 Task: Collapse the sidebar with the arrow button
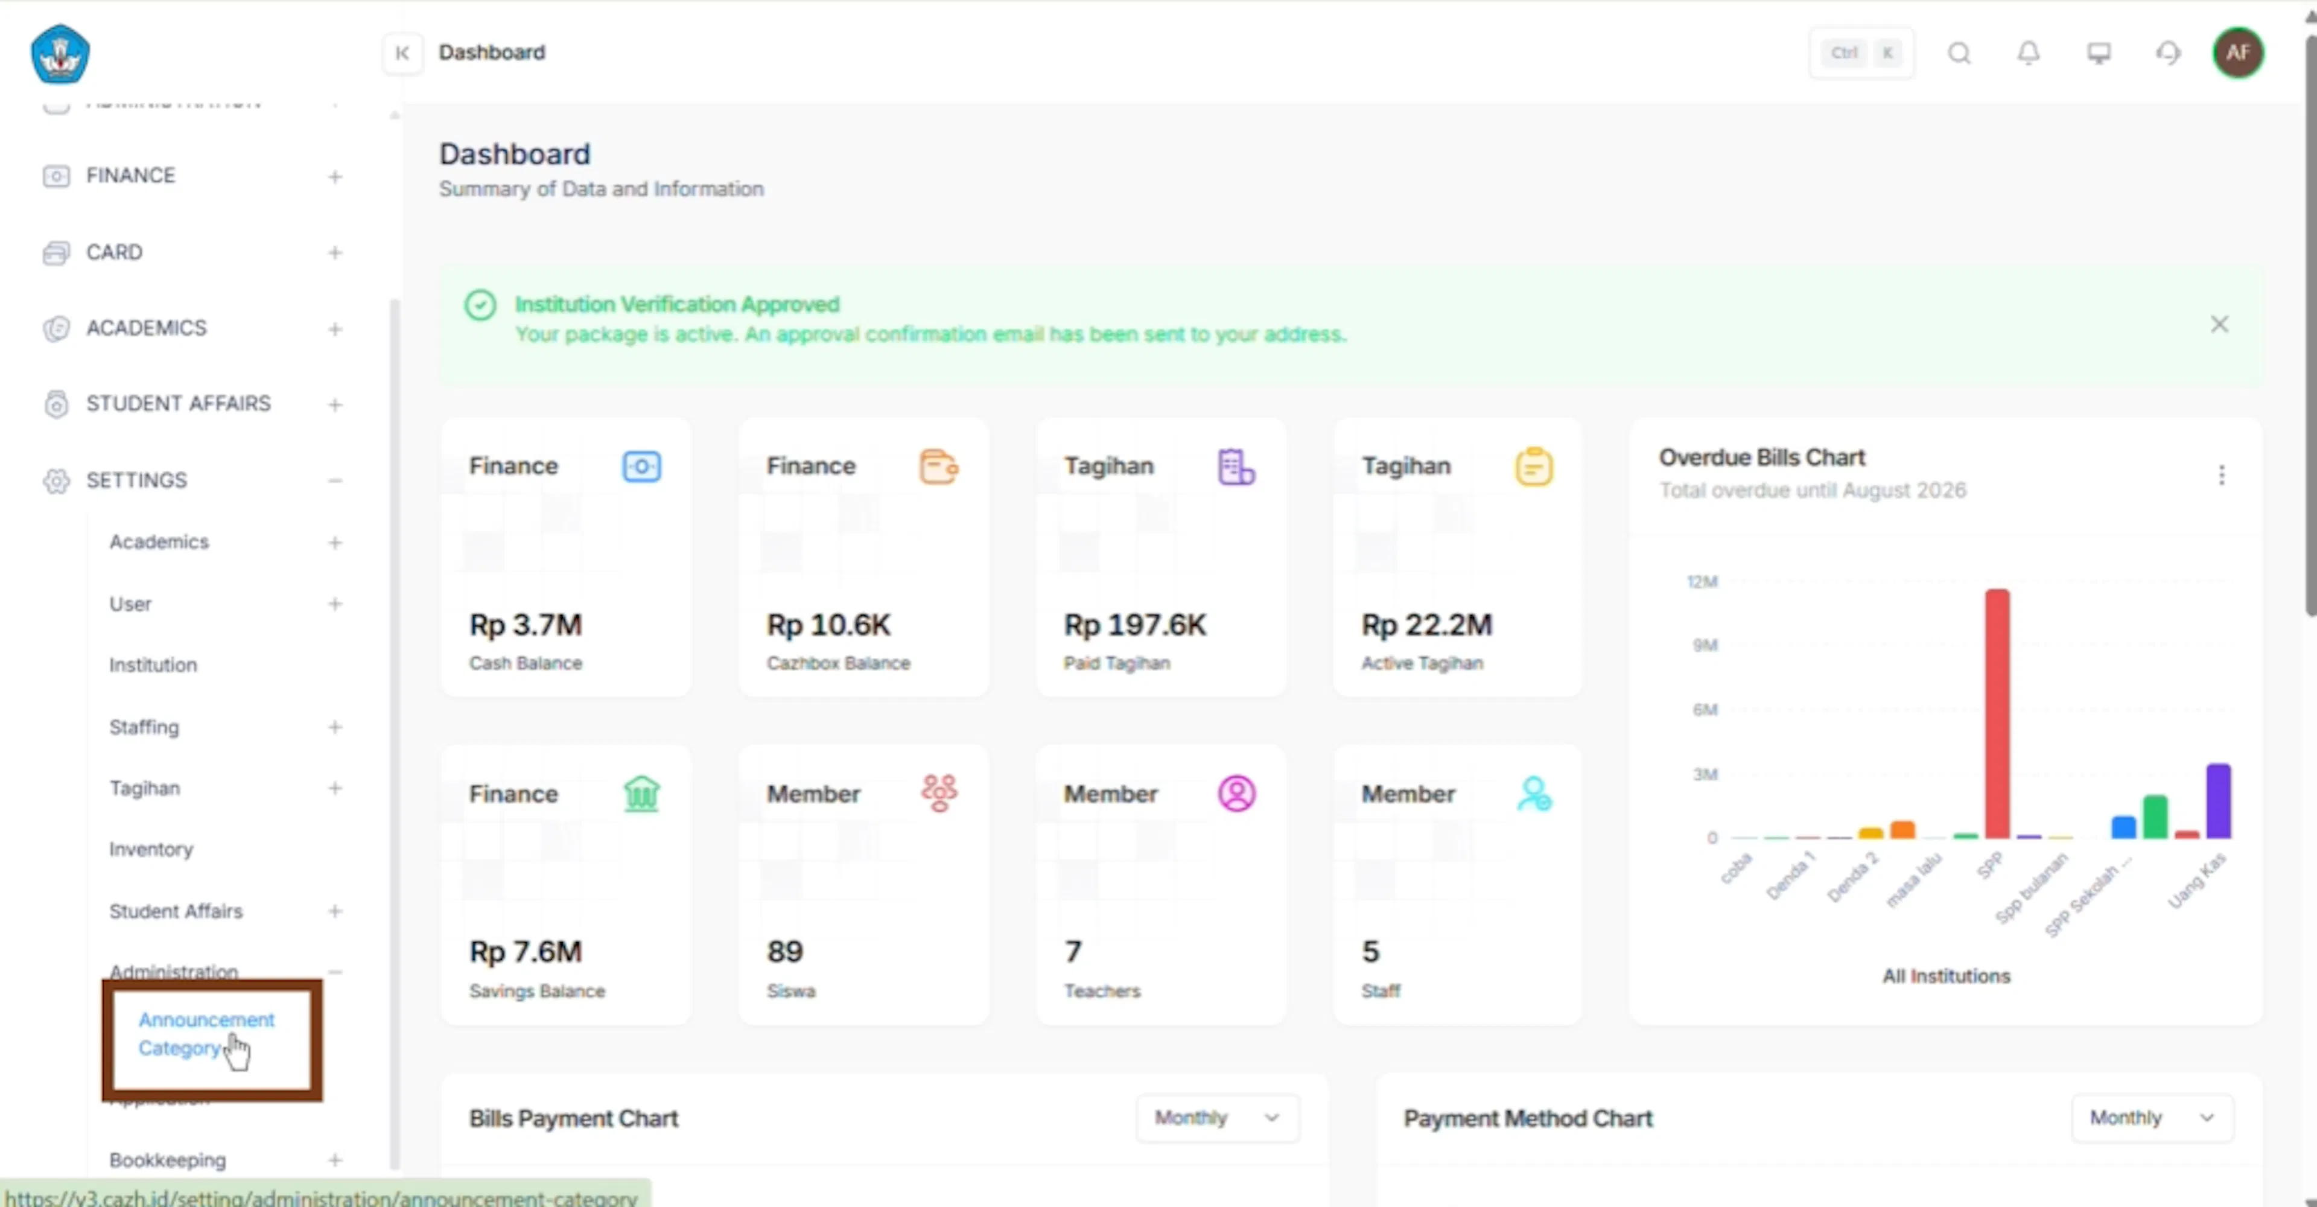pyautogui.click(x=402, y=53)
